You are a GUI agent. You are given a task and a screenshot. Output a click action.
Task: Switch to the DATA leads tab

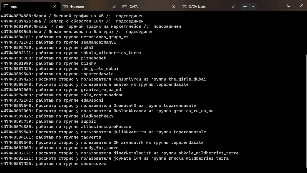tap(209, 6)
